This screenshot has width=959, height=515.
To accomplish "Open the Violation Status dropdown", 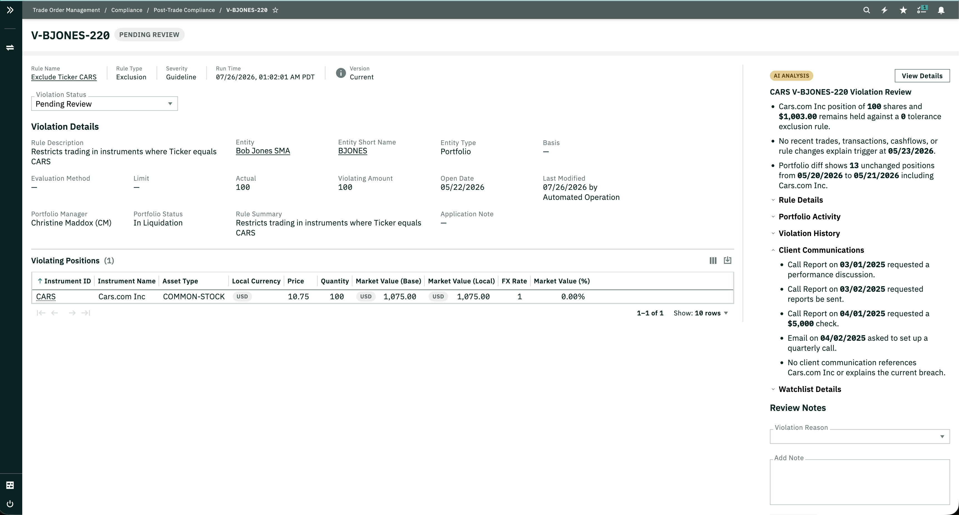I will 104,104.
